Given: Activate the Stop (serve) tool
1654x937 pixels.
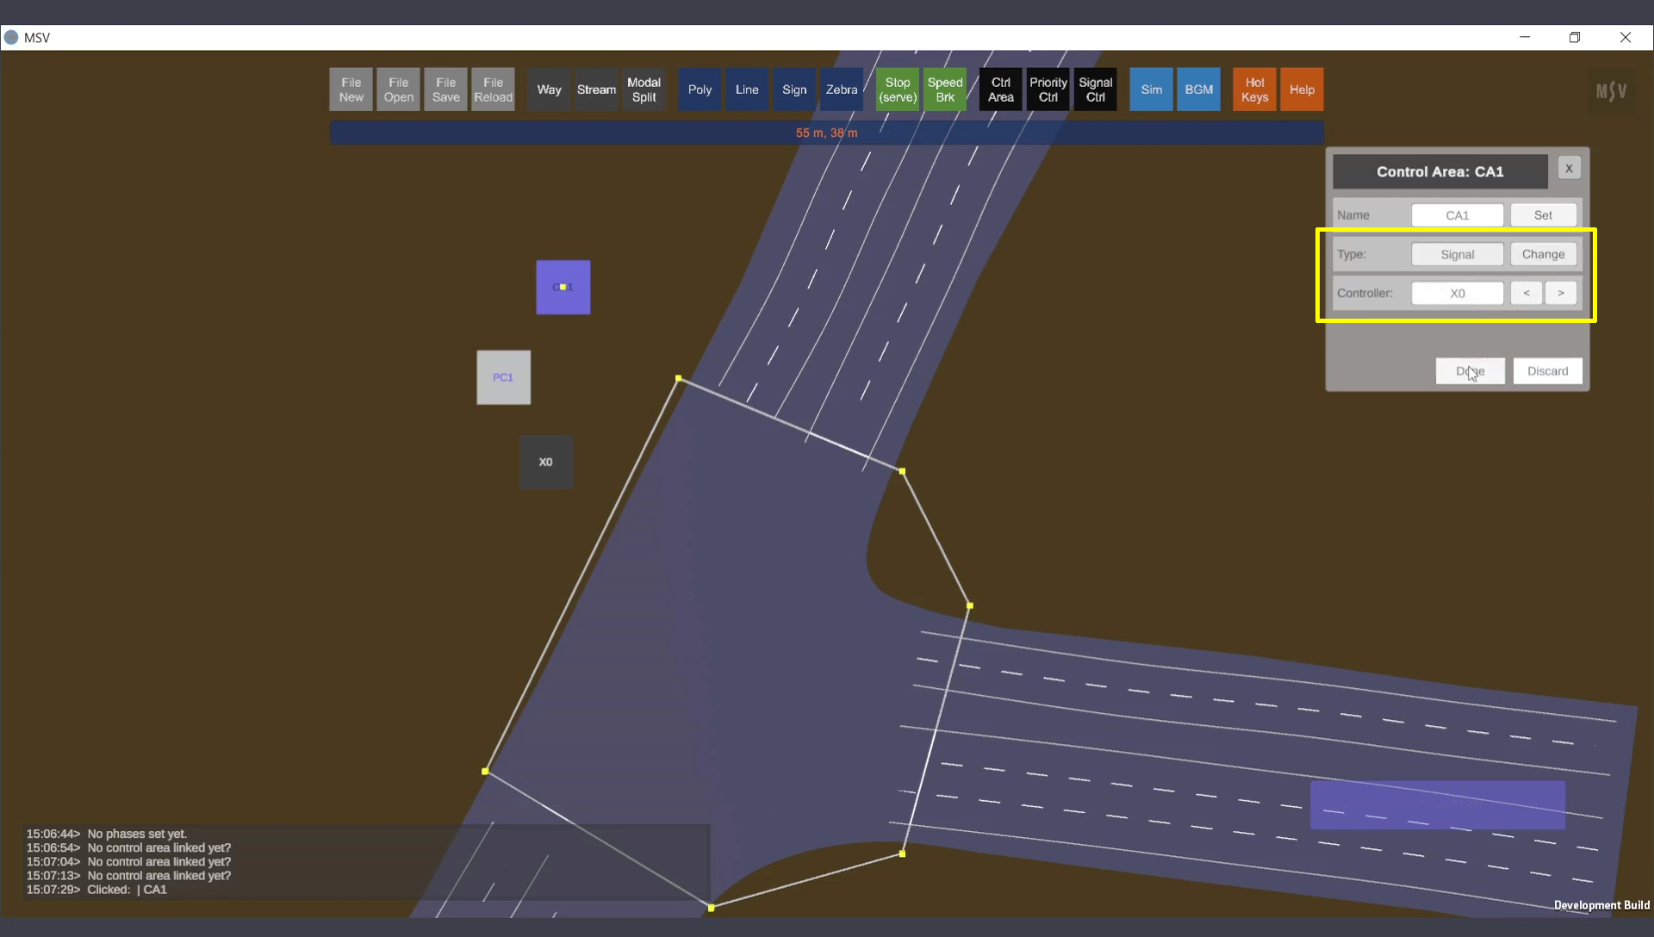Looking at the screenshot, I should click(x=898, y=90).
